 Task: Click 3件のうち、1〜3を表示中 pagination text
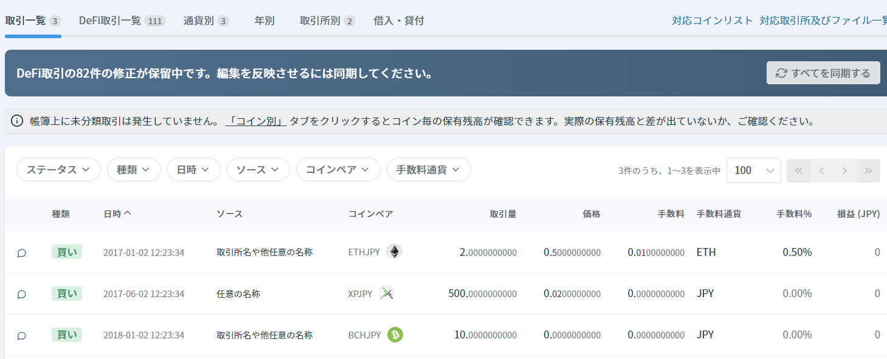(669, 171)
